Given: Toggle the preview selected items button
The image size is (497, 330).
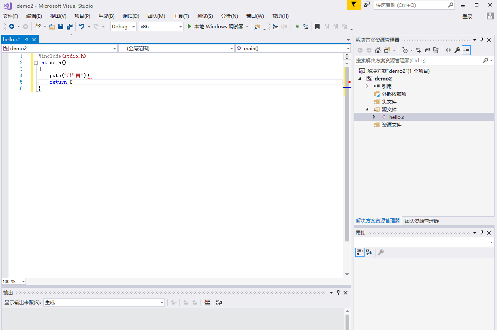Looking at the screenshot, I should [466, 50].
